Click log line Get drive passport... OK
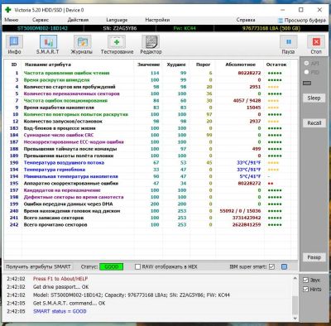331x326 pixels. tap(60, 287)
